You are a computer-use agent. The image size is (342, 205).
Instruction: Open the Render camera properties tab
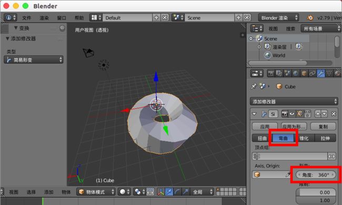271,74
